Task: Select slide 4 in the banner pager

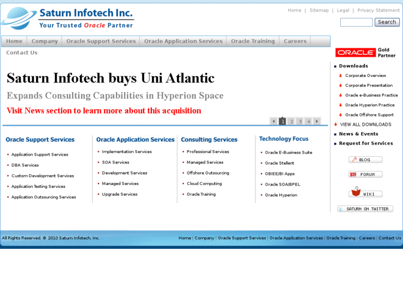Action: tap(309, 121)
